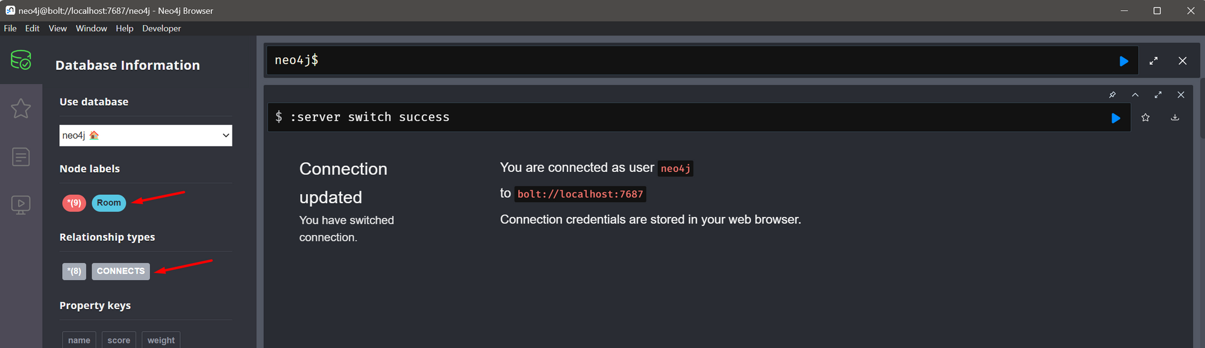The height and width of the screenshot is (348, 1205).
Task: Run query in the main editor
Action: pos(1124,61)
